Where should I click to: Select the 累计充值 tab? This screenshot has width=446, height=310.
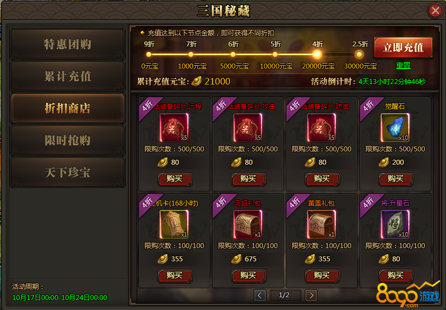pyautogui.click(x=68, y=76)
